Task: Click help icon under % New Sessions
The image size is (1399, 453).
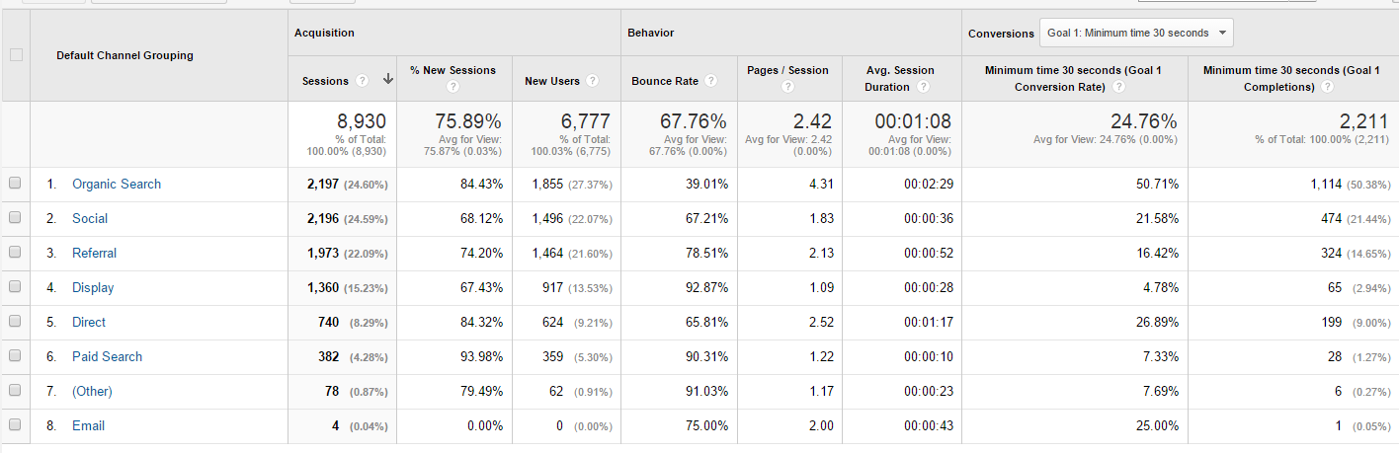Action: click(453, 87)
